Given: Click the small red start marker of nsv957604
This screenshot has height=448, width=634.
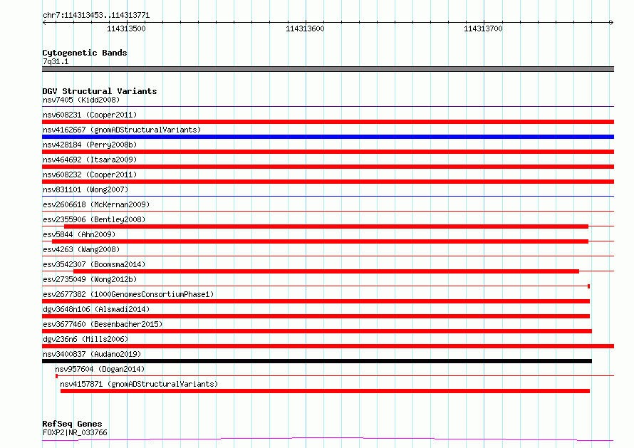Looking at the screenshot, I should click(56, 376).
